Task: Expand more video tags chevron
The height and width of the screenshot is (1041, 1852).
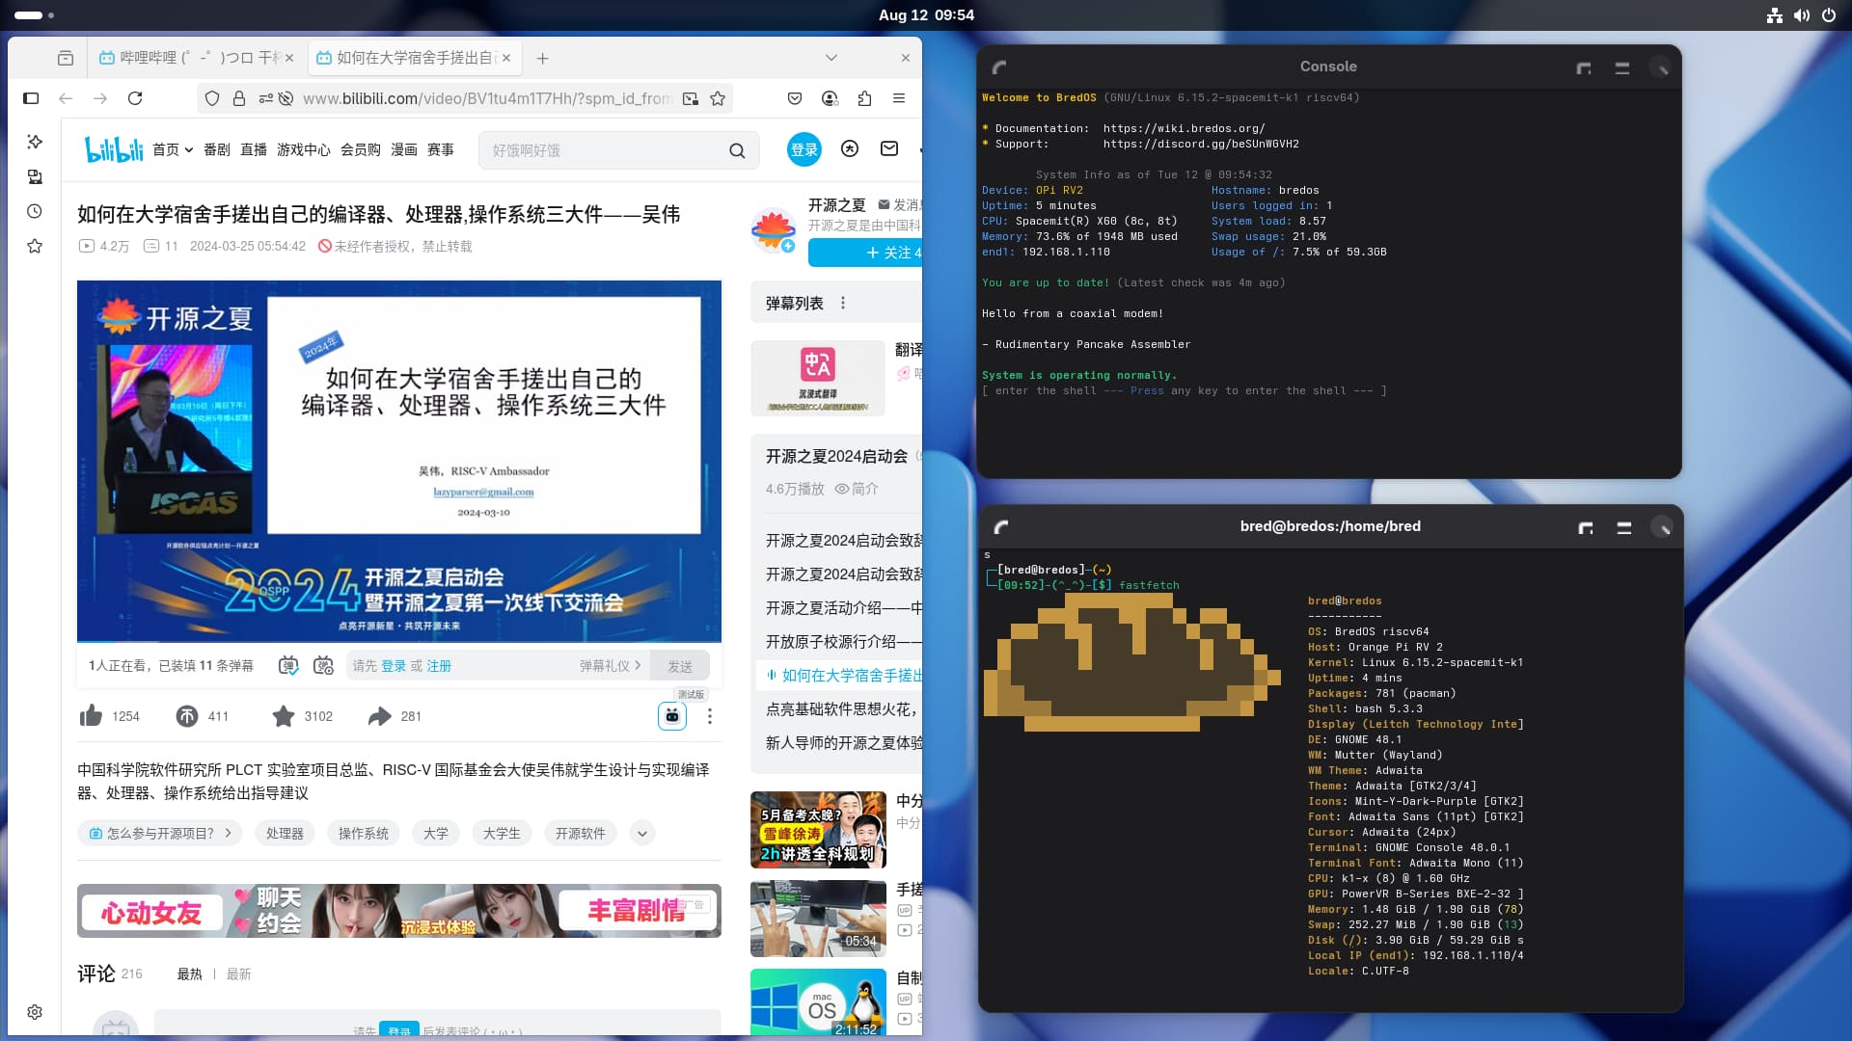Action: click(642, 833)
